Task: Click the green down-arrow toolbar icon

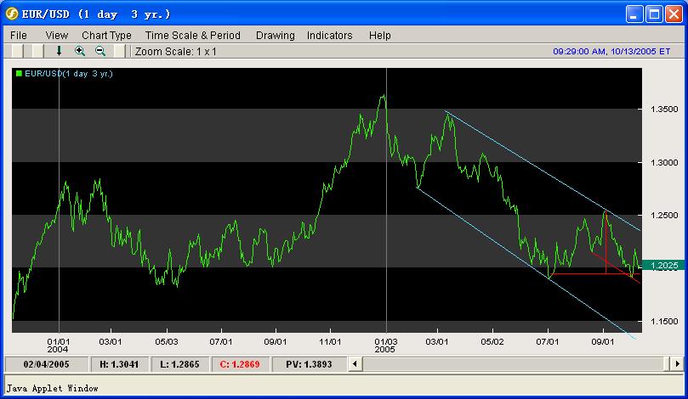Action: click(59, 51)
